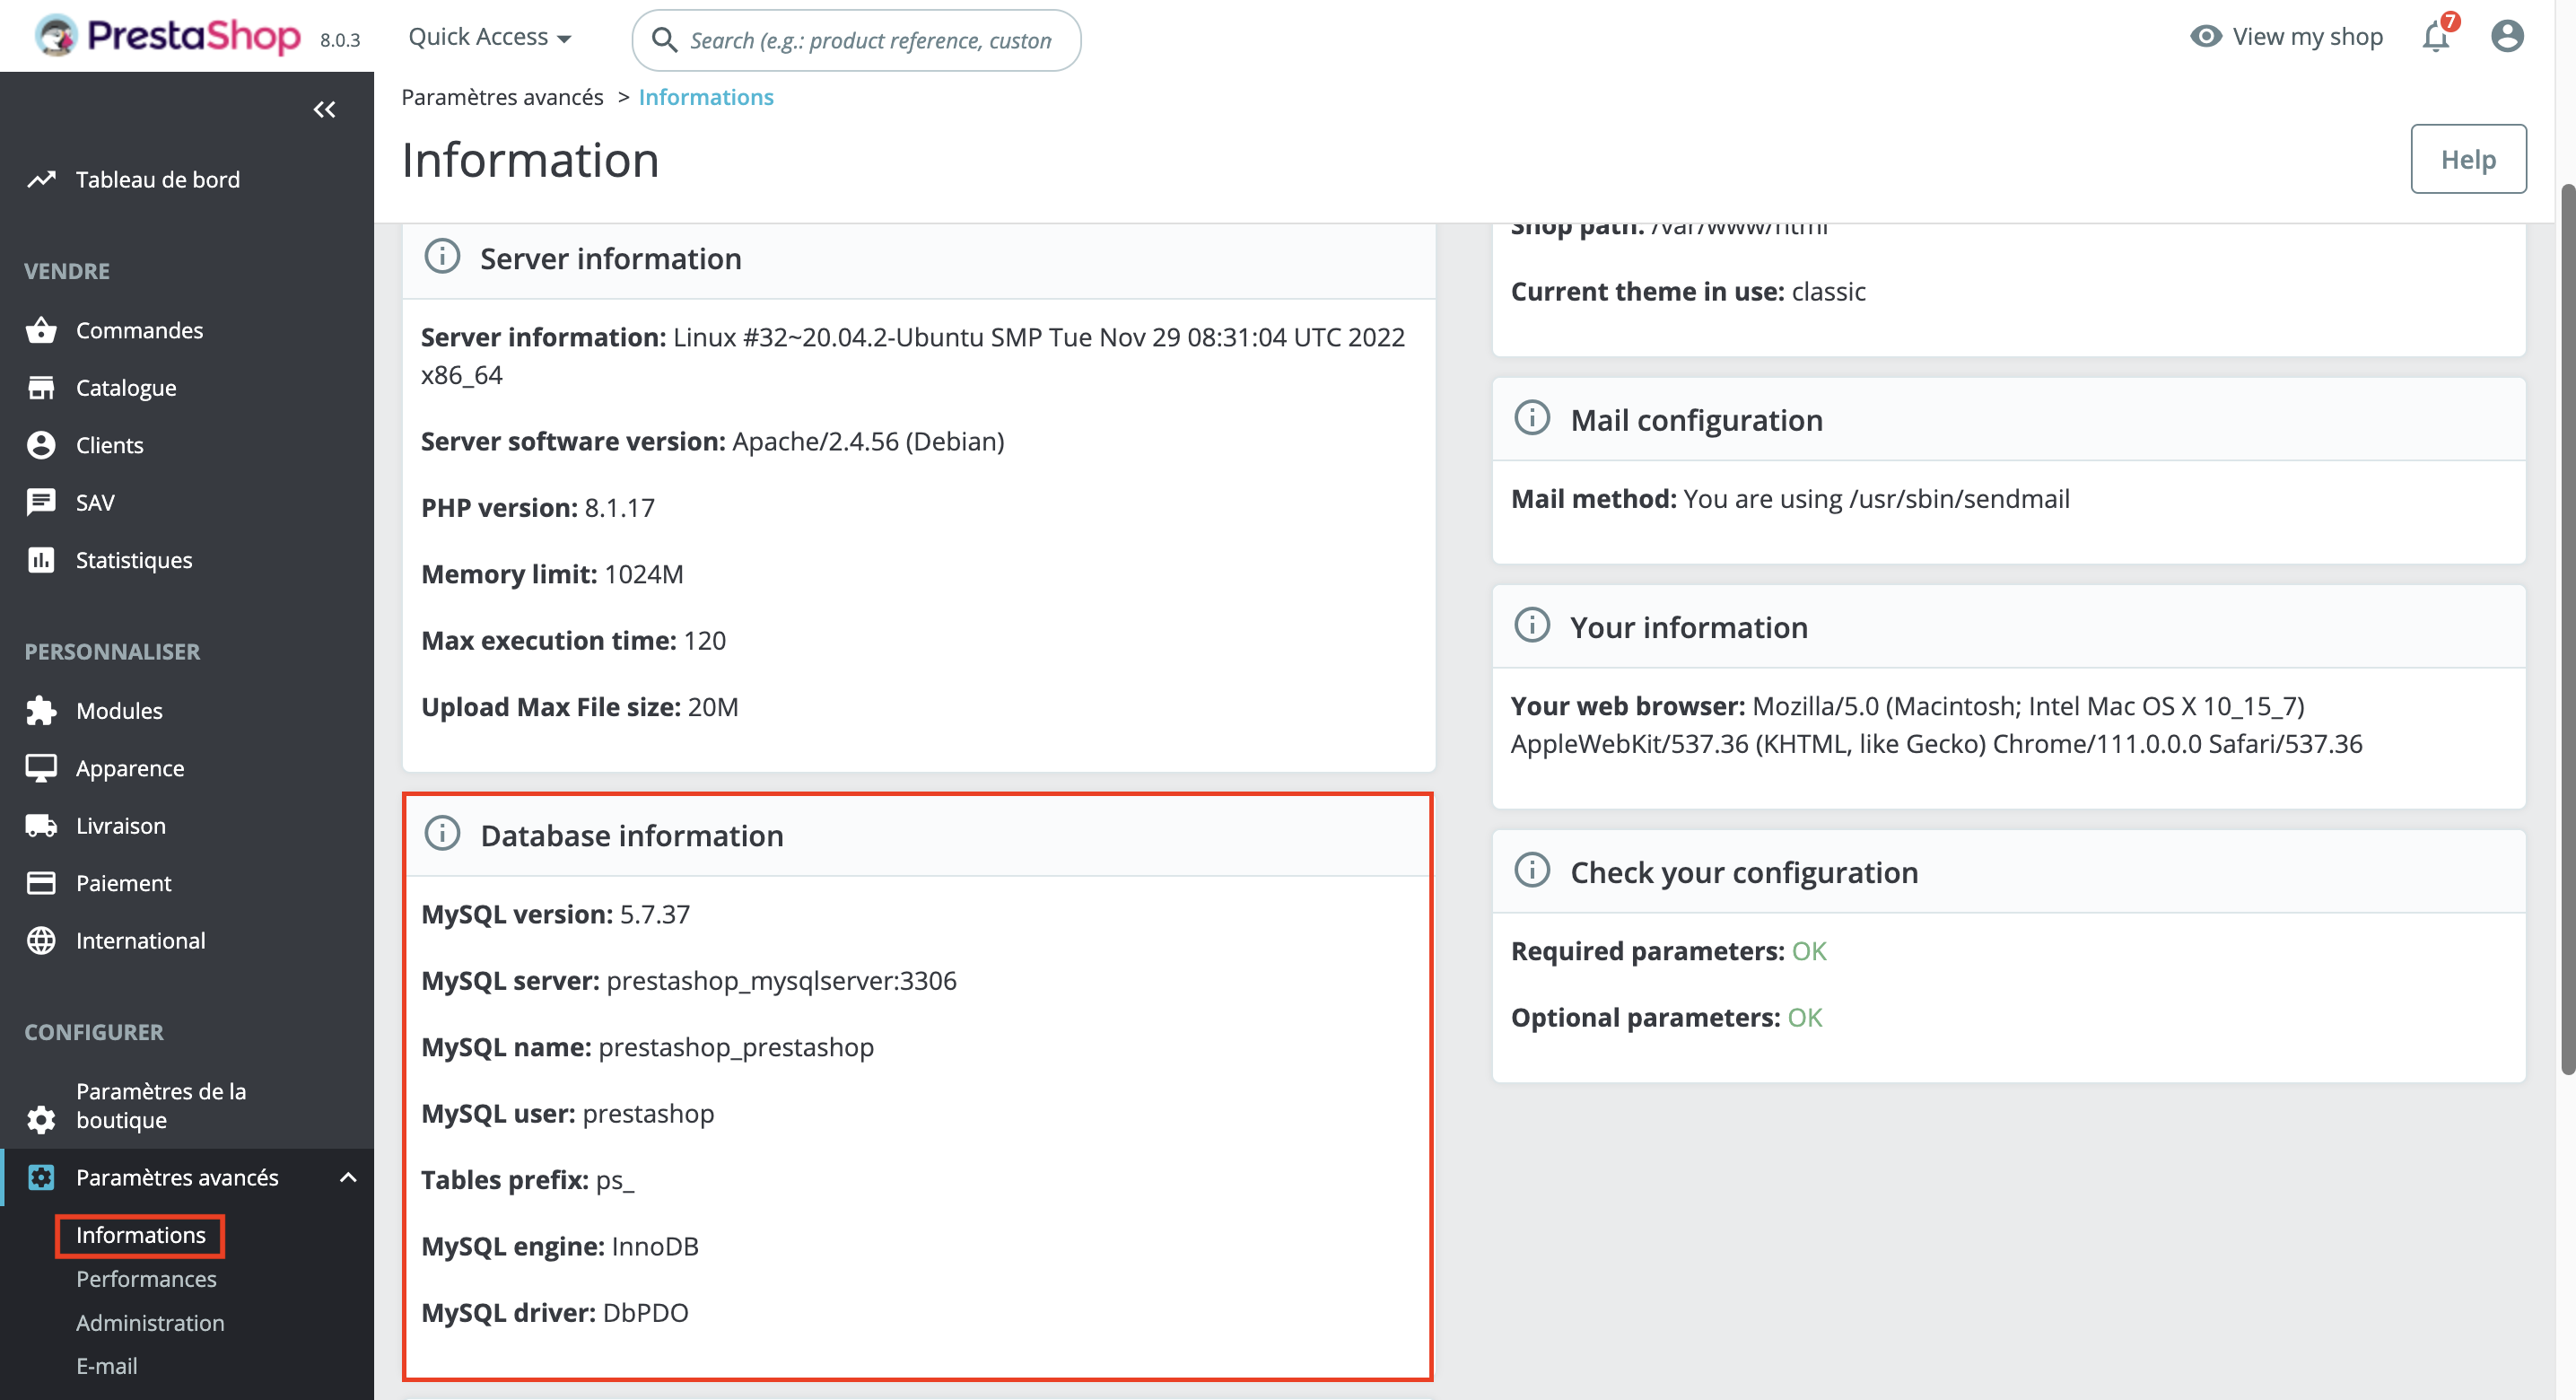Image resolution: width=2576 pixels, height=1400 pixels.
Task: Click the Modules puzzle icon
Action: pyautogui.click(x=41, y=711)
